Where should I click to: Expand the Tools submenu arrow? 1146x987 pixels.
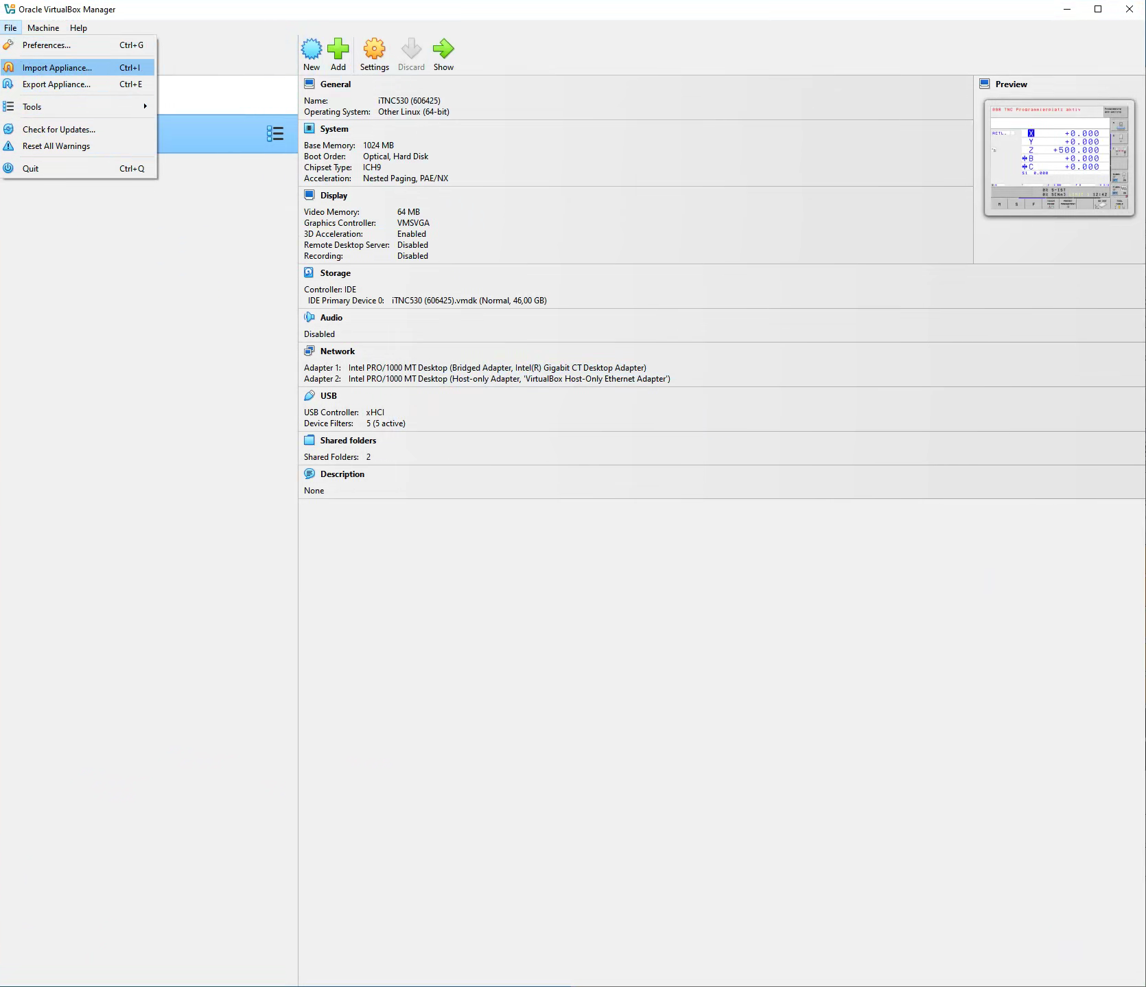pyautogui.click(x=145, y=106)
